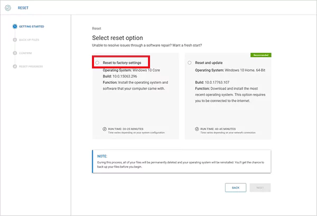The height and width of the screenshot is (216, 317).
Task: Go to the Back Up Files step
Action: click(x=29, y=40)
